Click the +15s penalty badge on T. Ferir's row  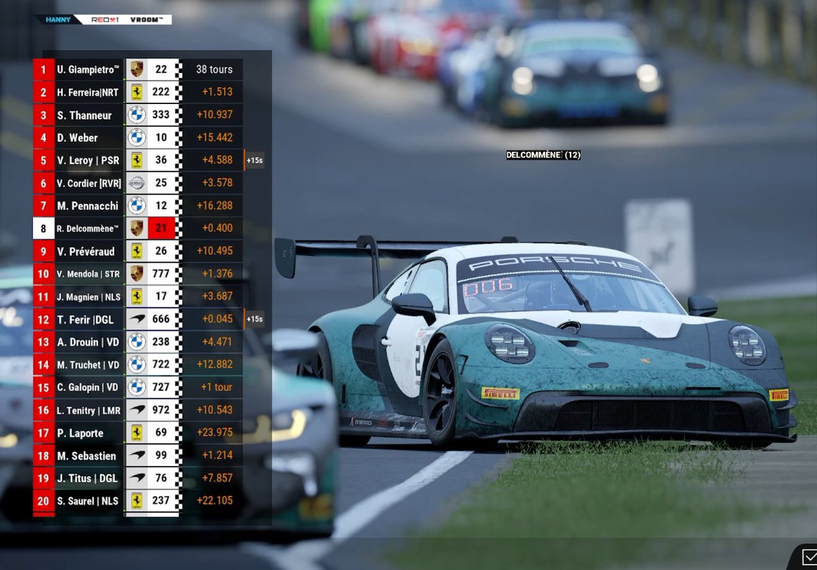[255, 319]
